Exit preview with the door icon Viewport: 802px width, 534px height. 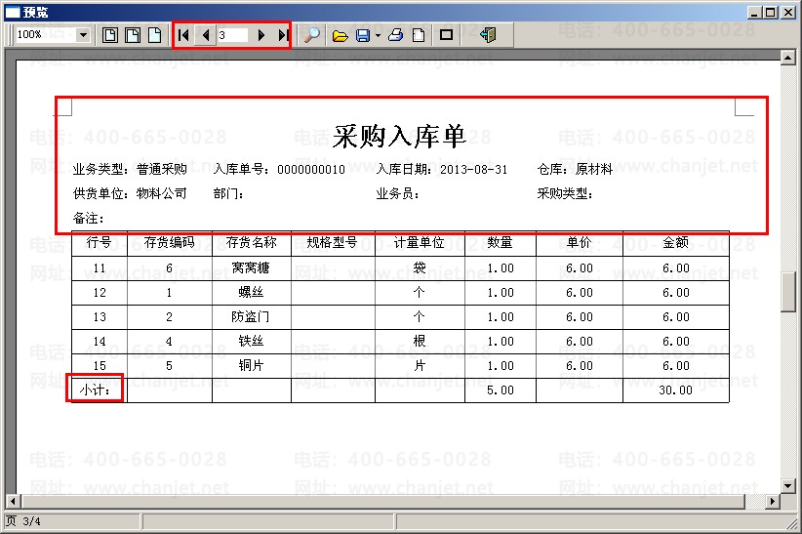(x=488, y=35)
